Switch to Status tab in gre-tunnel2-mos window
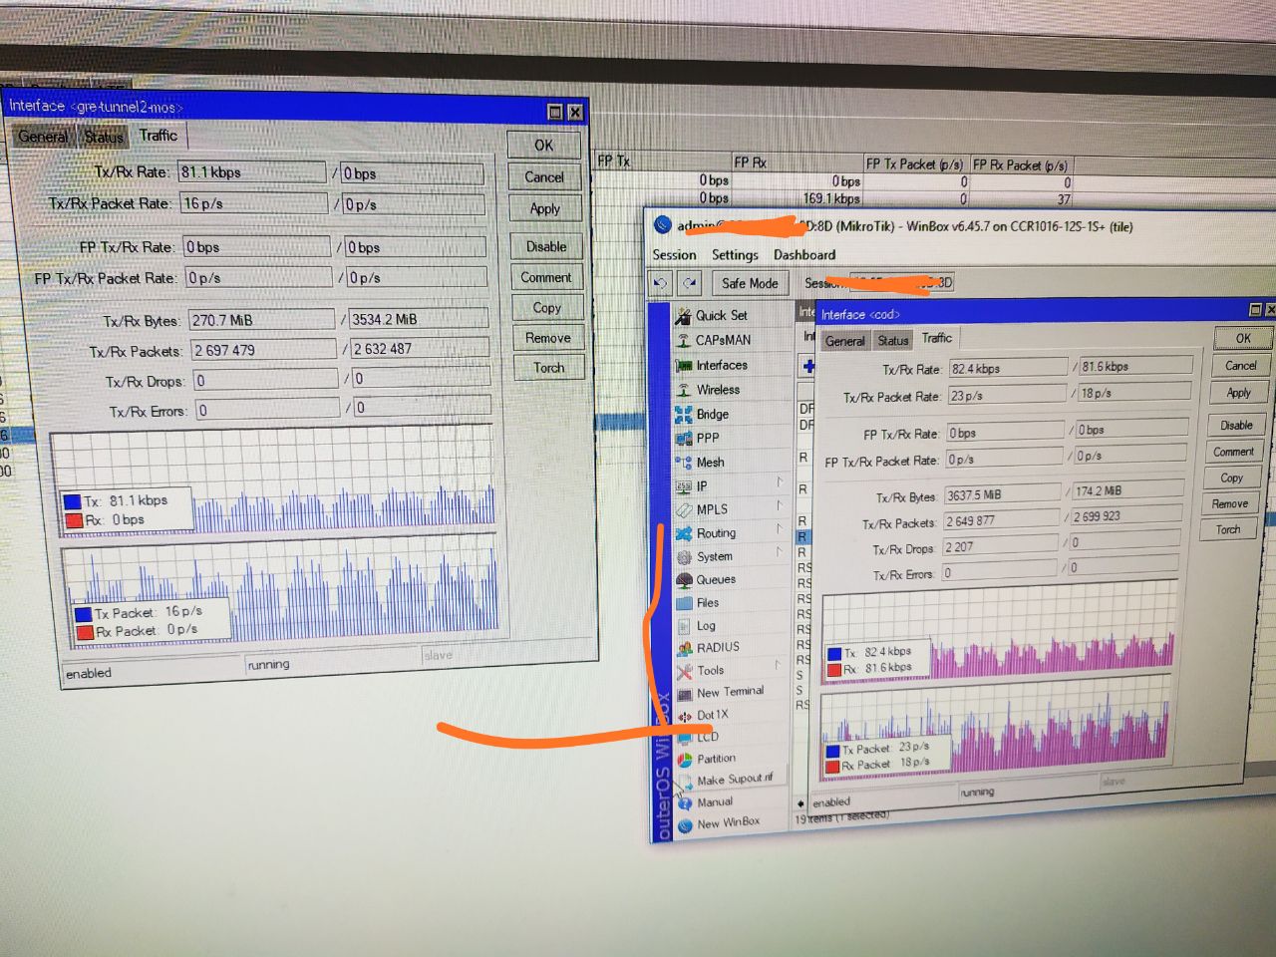 coord(104,137)
